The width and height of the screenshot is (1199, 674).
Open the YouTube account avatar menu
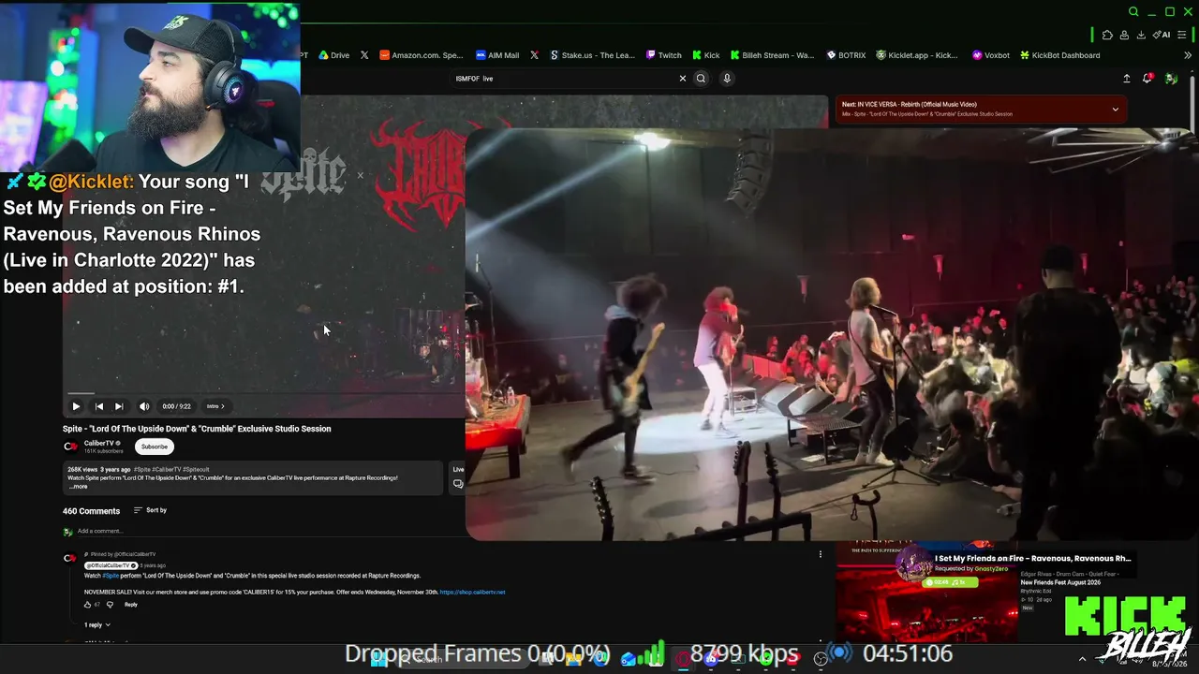1171,79
